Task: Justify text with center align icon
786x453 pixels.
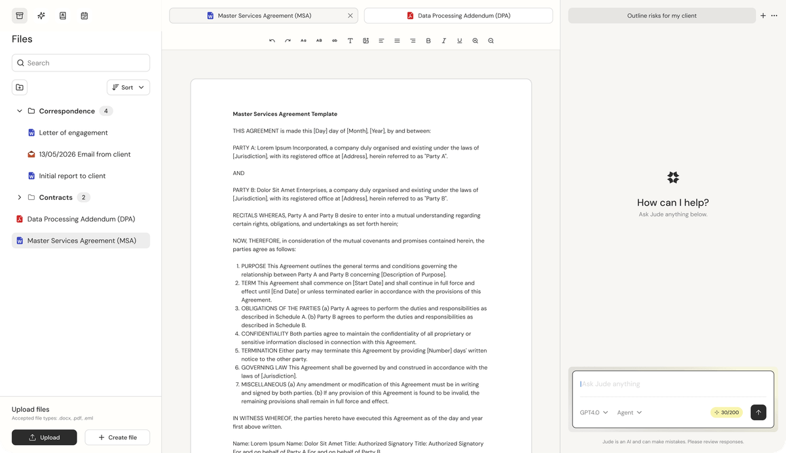Action: coord(397,41)
